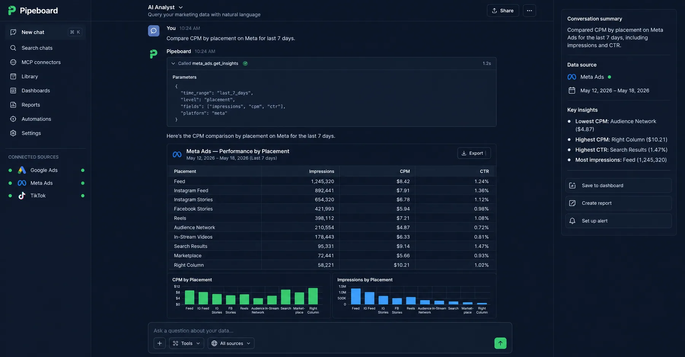Click Feed bar in CPM chart
This screenshot has width=685, height=357.
click(190, 297)
